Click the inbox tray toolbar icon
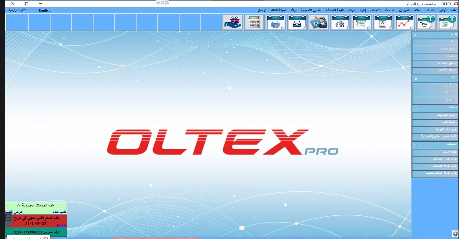This screenshot has height=239, width=459. [x=297, y=22]
